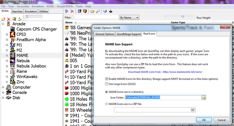
Task: Expand the Computer tree node
Action: click(3, 87)
